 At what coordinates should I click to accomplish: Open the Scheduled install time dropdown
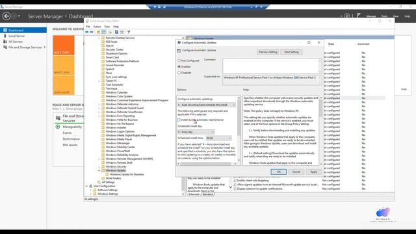[218, 138]
